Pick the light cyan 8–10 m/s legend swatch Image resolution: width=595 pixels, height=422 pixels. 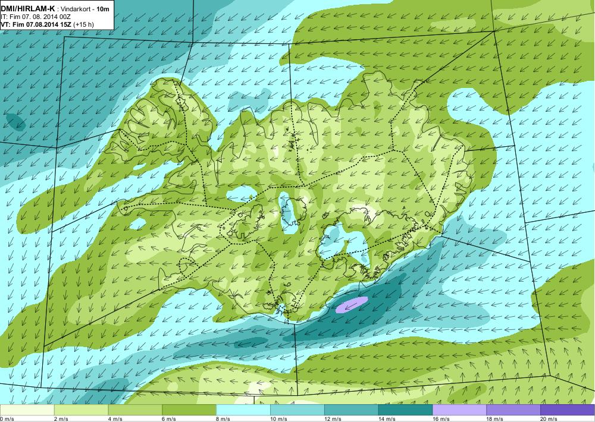coord(243,410)
